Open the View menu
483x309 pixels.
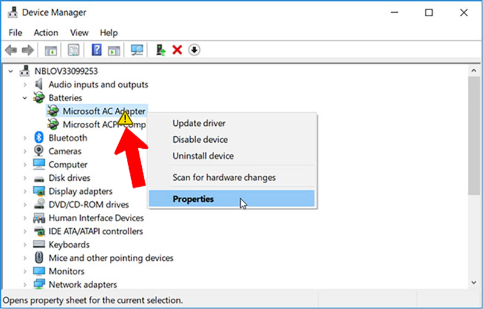pyautogui.click(x=79, y=33)
